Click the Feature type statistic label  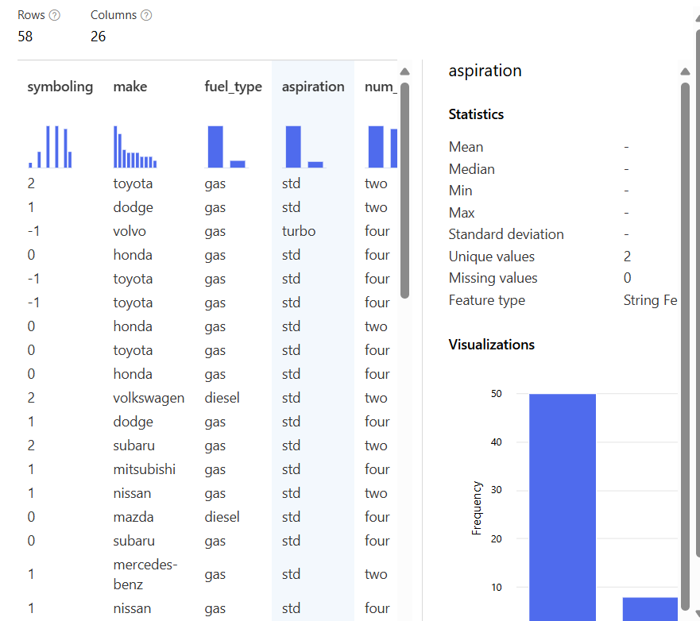point(486,300)
